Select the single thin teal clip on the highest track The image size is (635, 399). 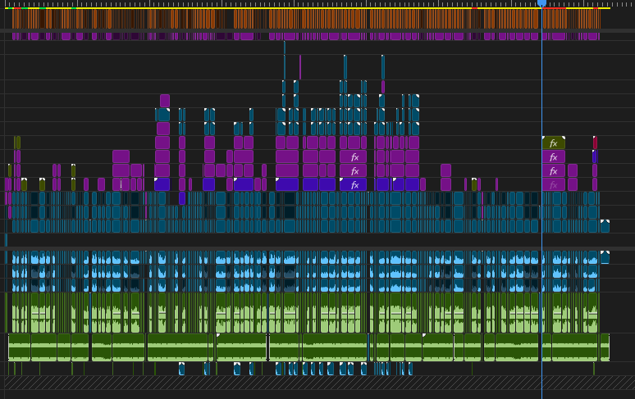point(285,48)
